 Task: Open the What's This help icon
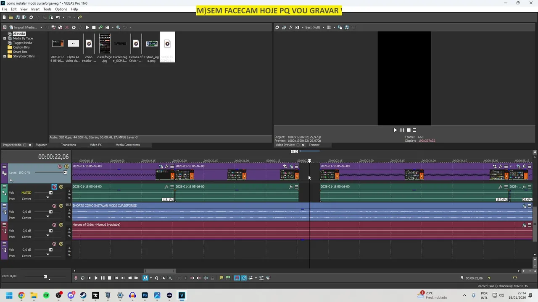79,17
